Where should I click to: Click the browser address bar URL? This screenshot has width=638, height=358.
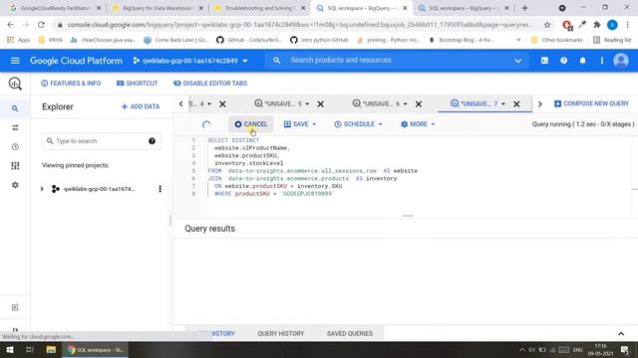pos(300,25)
